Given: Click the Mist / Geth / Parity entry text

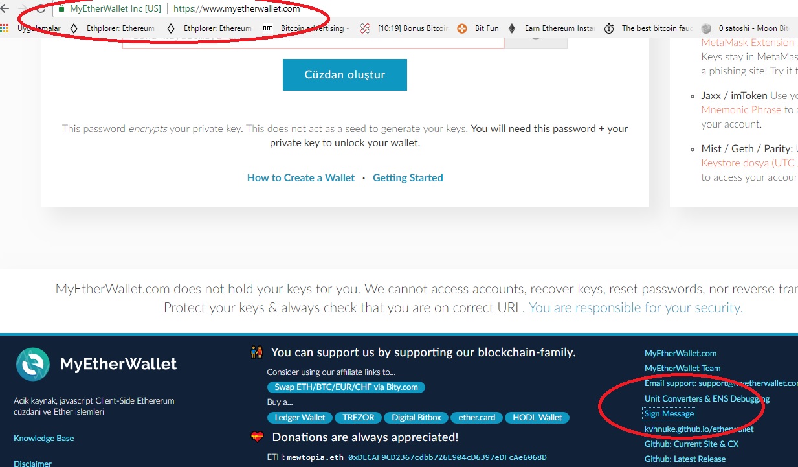Looking at the screenshot, I should click(747, 148).
